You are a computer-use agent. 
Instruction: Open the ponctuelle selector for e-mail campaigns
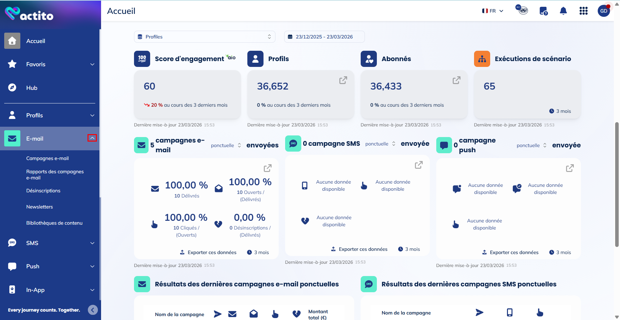[226, 145]
